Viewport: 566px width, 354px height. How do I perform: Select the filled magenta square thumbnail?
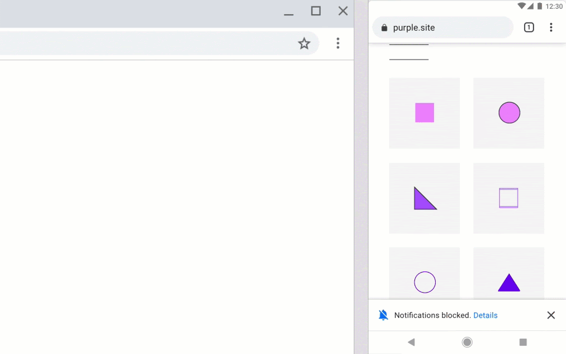click(x=424, y=113)
